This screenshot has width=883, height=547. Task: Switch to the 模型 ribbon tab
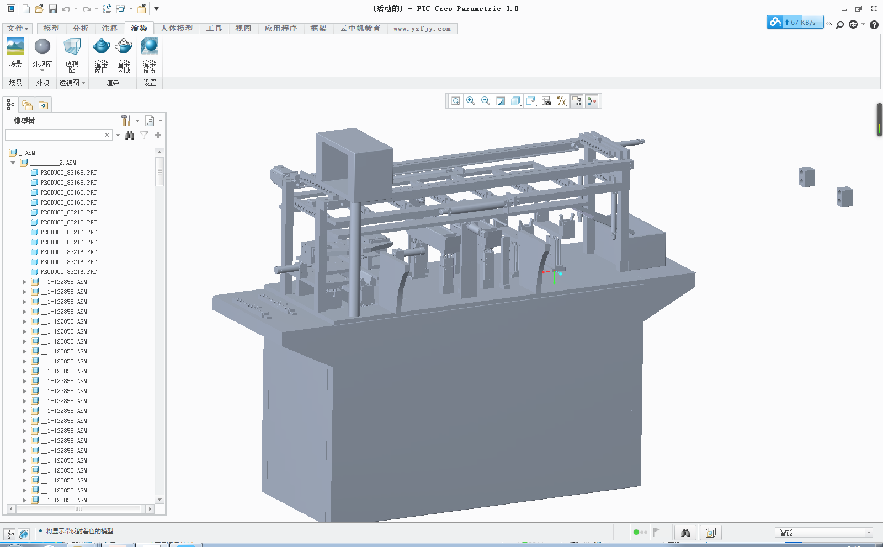[51, 29]
